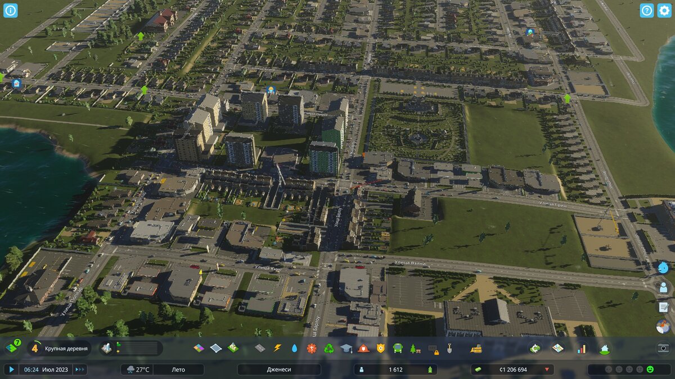Select the Areas tool
Viewport: 675px width, 379px height.
click(x=216, y=348)
